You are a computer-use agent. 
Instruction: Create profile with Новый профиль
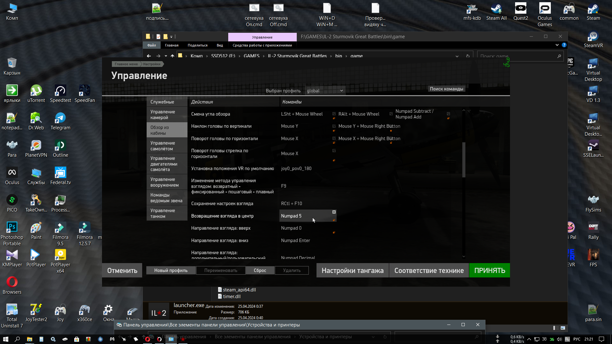171,270
